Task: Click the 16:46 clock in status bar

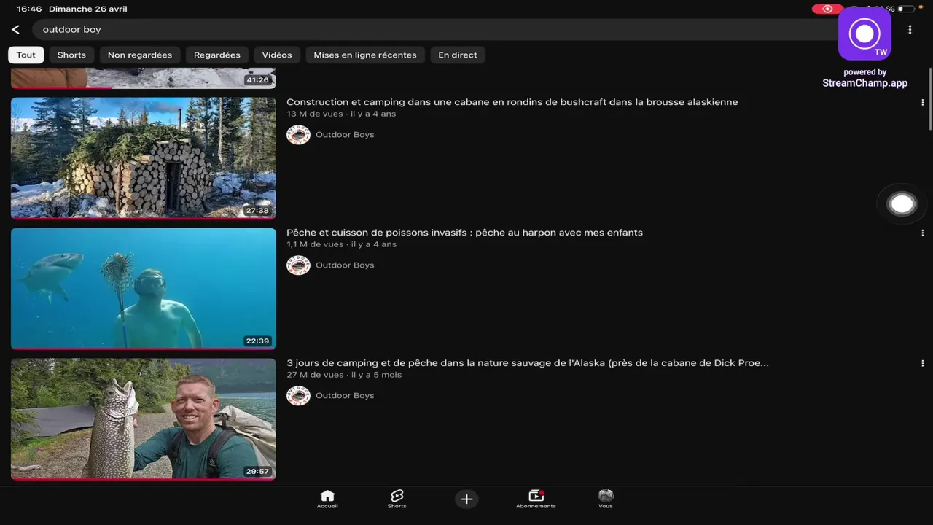Action: 29,9
